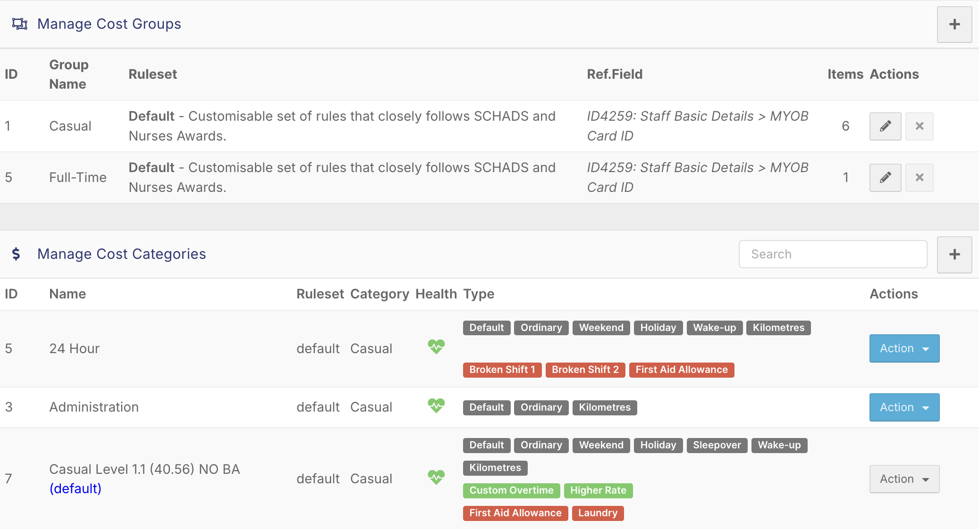Screen dimensions: 979x529
Task: Click Ordinary tag in Administration row
Action: [541, 407]
